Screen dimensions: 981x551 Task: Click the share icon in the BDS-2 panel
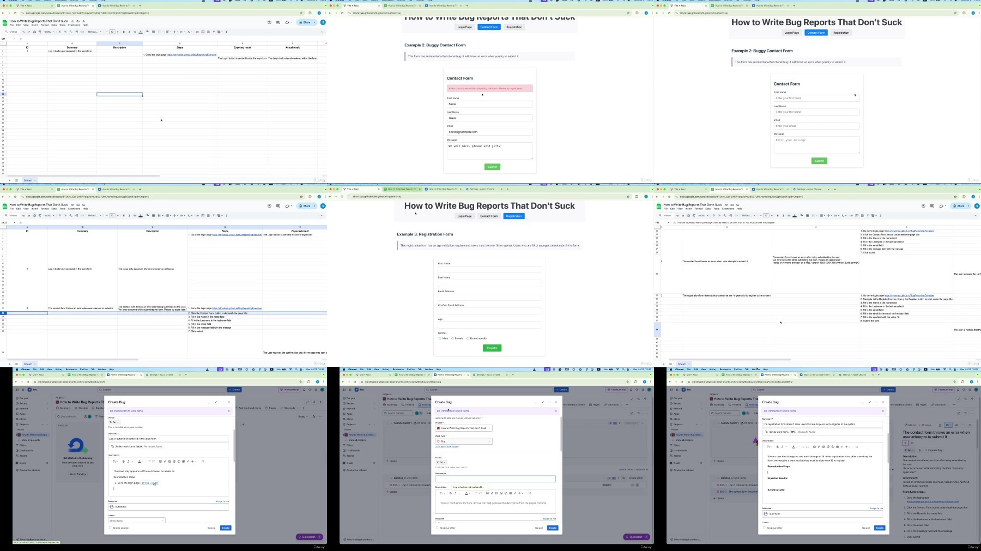[x=956, y=425]
